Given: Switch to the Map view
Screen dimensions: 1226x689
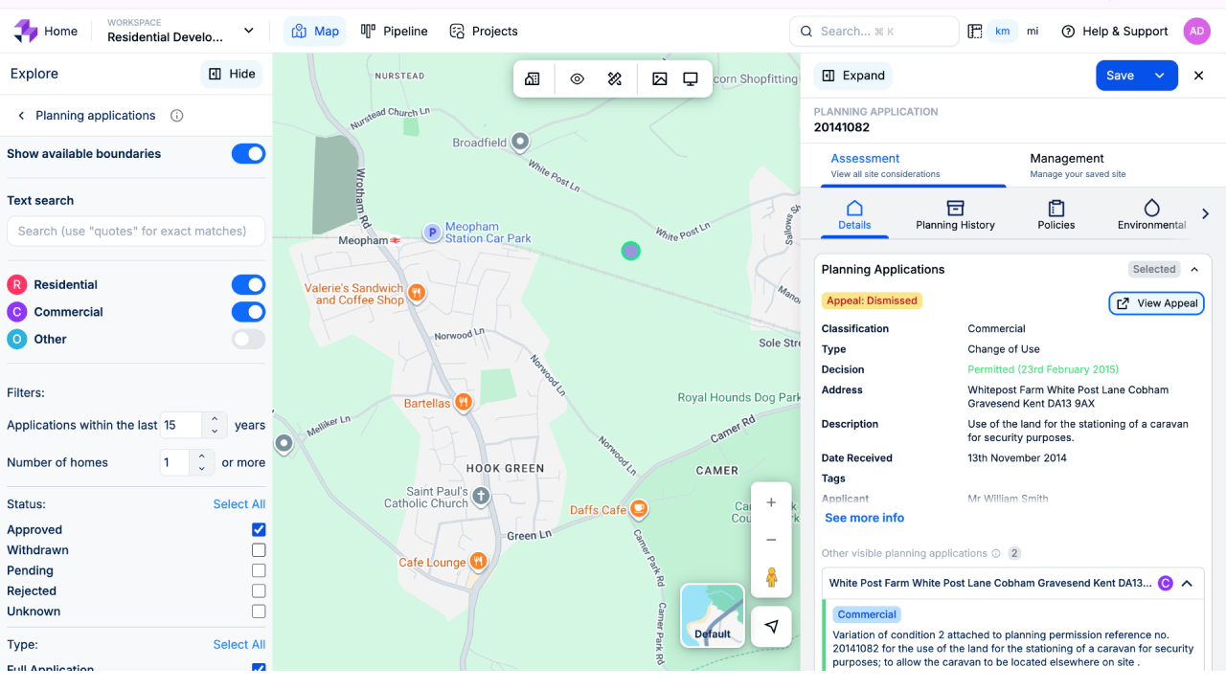Looking at the screenshot, I should coord(315,32).
